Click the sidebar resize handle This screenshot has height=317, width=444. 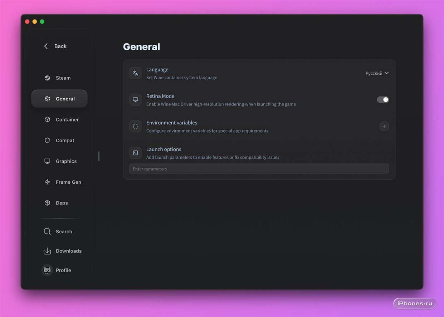99,156
